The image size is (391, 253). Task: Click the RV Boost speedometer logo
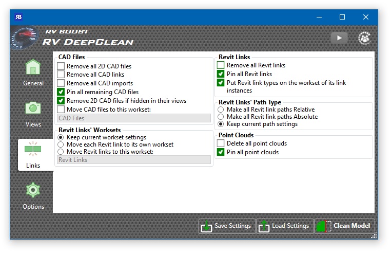(x=25, y=38)
